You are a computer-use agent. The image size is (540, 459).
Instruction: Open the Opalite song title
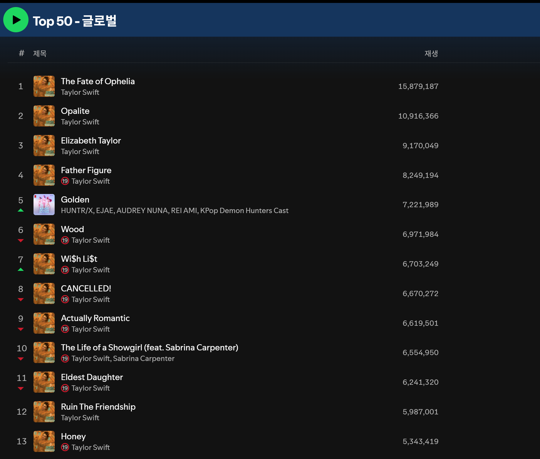pyautogui.click(x=75, y=111)
